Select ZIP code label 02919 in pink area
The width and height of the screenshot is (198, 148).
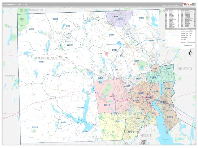pos(107,105)
